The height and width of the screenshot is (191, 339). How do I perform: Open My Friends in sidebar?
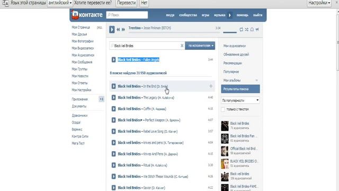click(79, 34)
